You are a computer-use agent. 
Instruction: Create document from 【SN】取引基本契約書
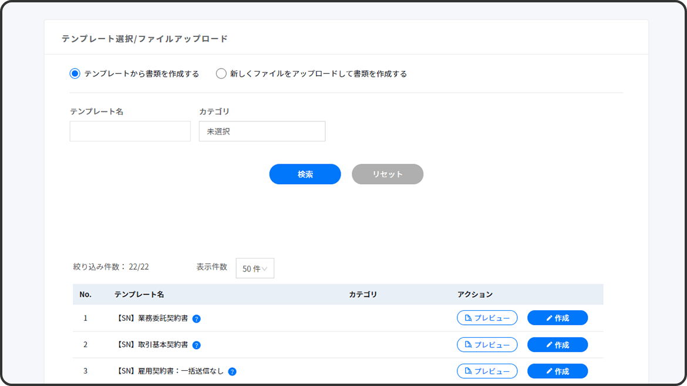click(557, 345)
